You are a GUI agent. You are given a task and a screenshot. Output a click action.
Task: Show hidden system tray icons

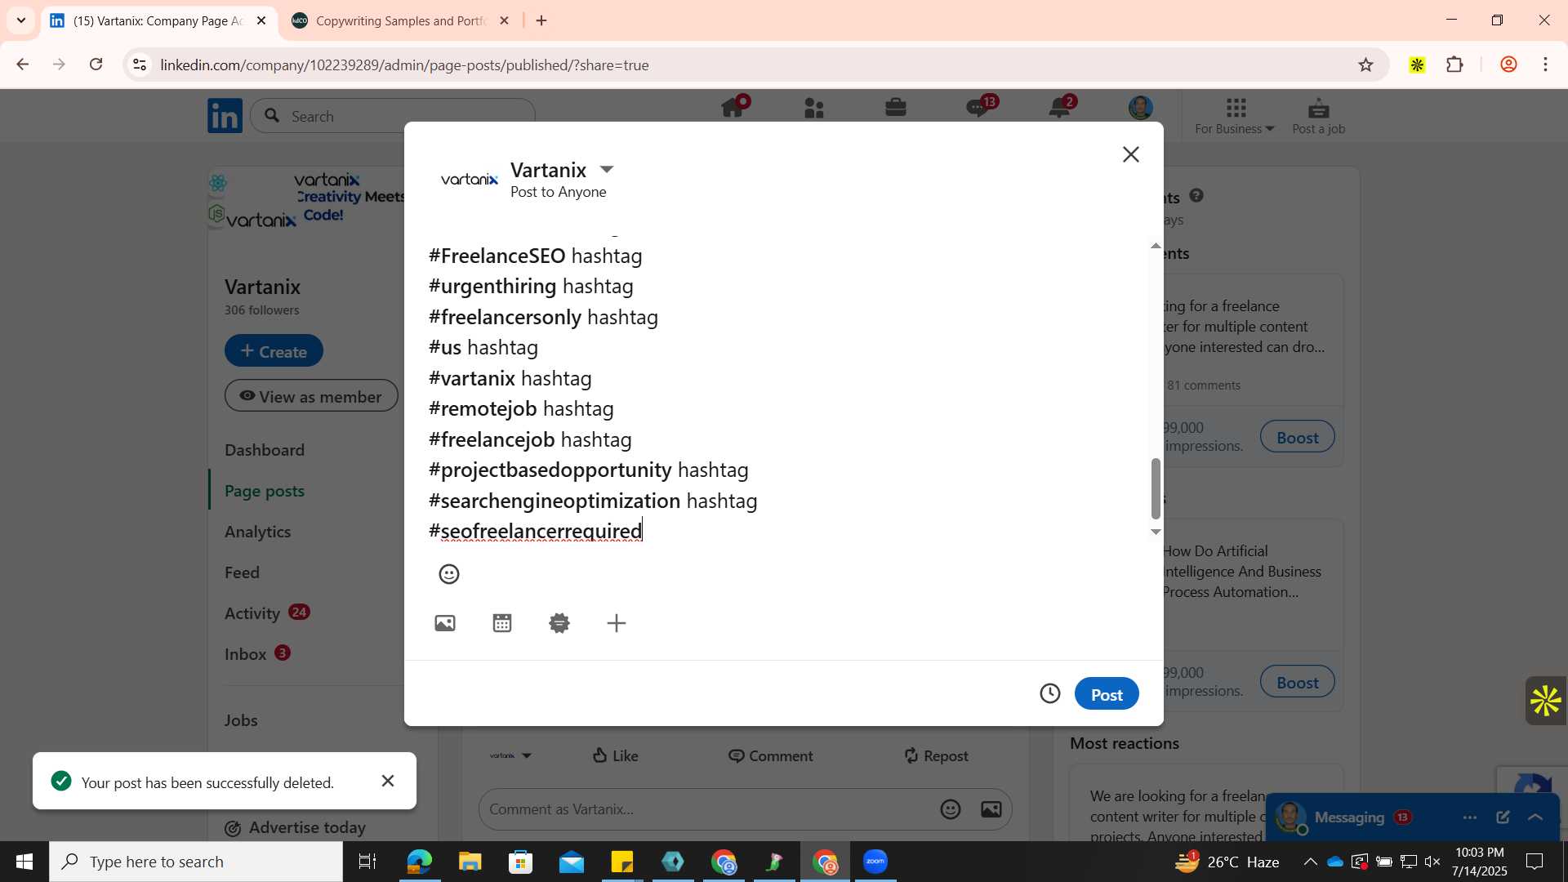click(x=1310, y=862)
